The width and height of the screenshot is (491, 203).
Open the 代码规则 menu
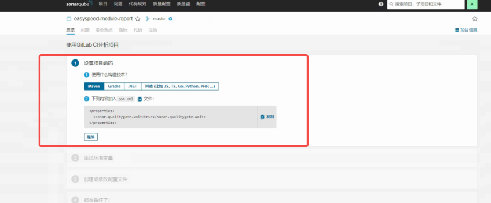pos(137,4)
